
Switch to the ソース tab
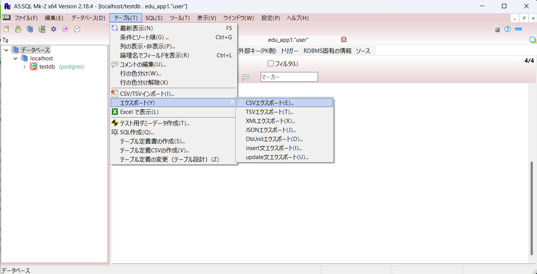[x=363, y=51]
